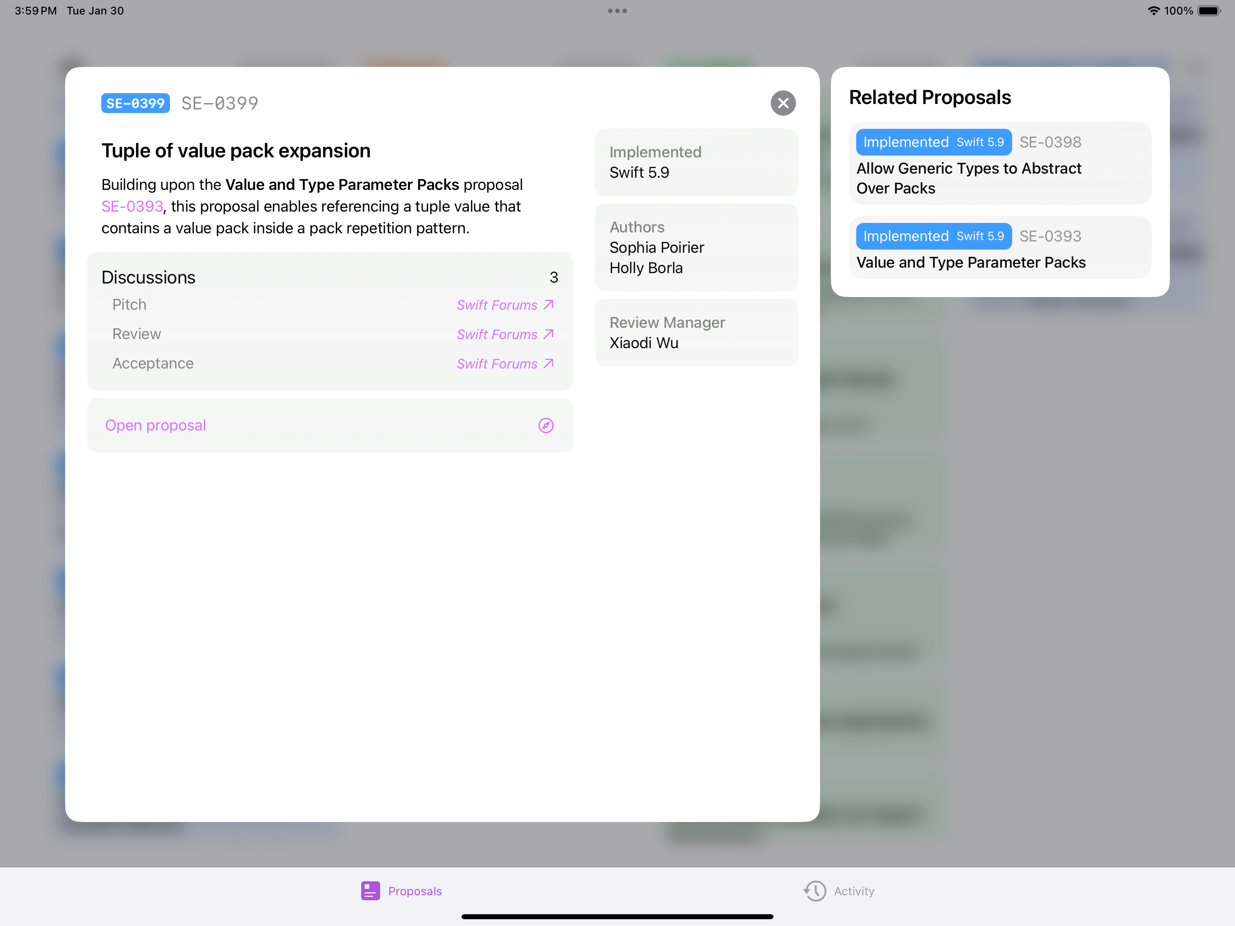Click the date Tue Jan 30
This screenshot has width=1235, height=926.
pyautogui.click(x=95, y=10)
